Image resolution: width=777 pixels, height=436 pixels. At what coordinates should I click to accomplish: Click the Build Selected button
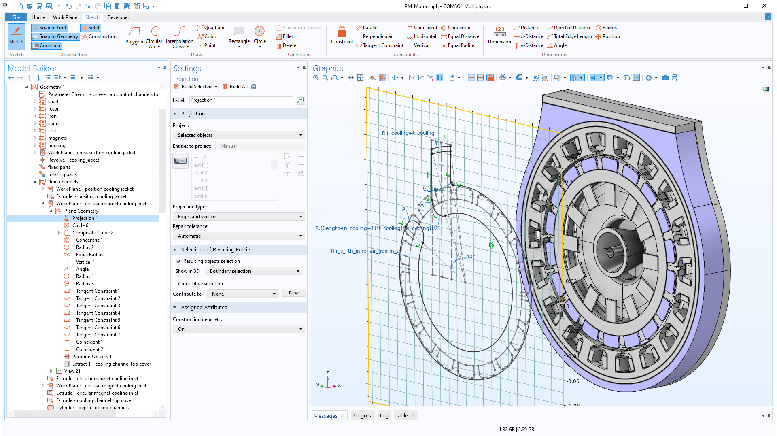[195, 86]
